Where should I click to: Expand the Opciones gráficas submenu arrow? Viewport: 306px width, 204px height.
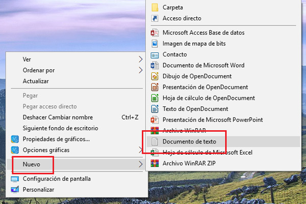click(x=141, y=150)
